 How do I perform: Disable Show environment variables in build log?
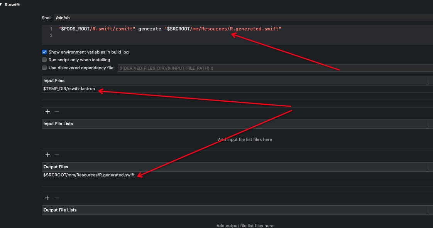pos(44,52)
